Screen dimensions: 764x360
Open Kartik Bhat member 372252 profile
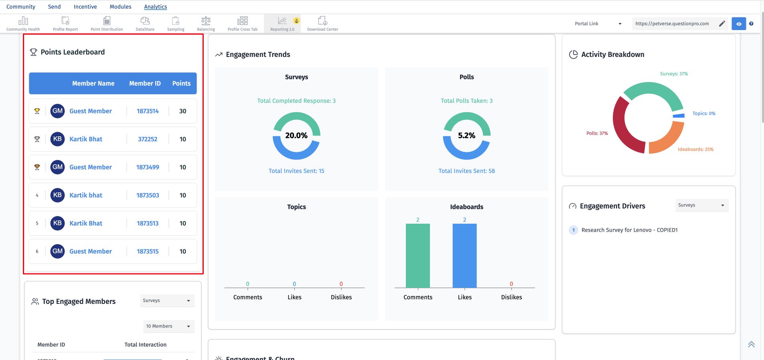point(86,139)
